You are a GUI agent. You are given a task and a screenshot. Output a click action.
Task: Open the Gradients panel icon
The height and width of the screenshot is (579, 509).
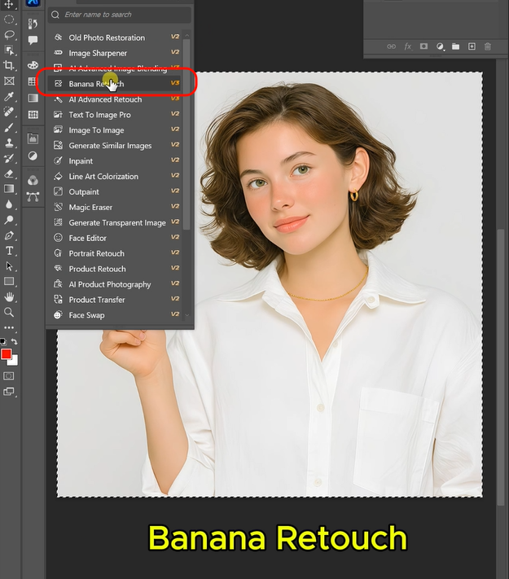(33, 98)
